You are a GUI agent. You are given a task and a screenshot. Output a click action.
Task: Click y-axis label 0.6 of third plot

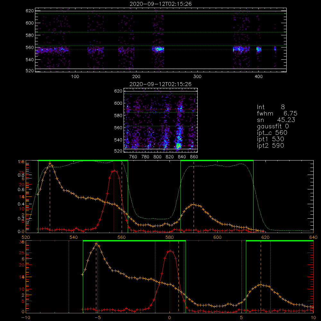21,190
